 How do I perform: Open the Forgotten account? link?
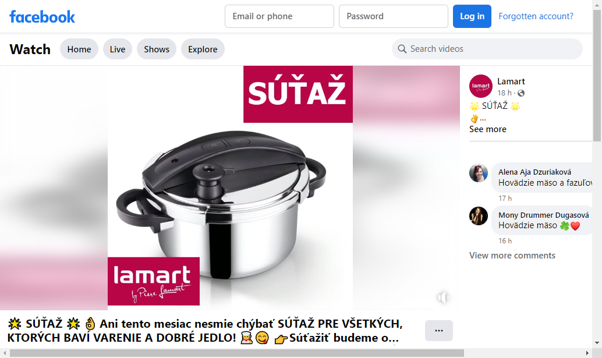coord(536,16)
